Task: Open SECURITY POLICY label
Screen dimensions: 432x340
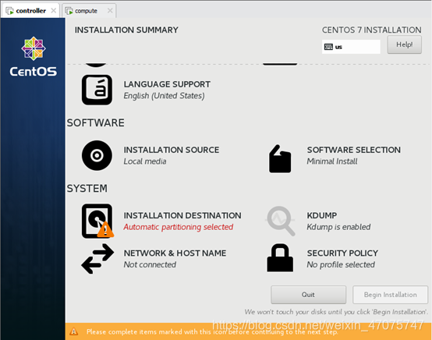Action: 342,253
